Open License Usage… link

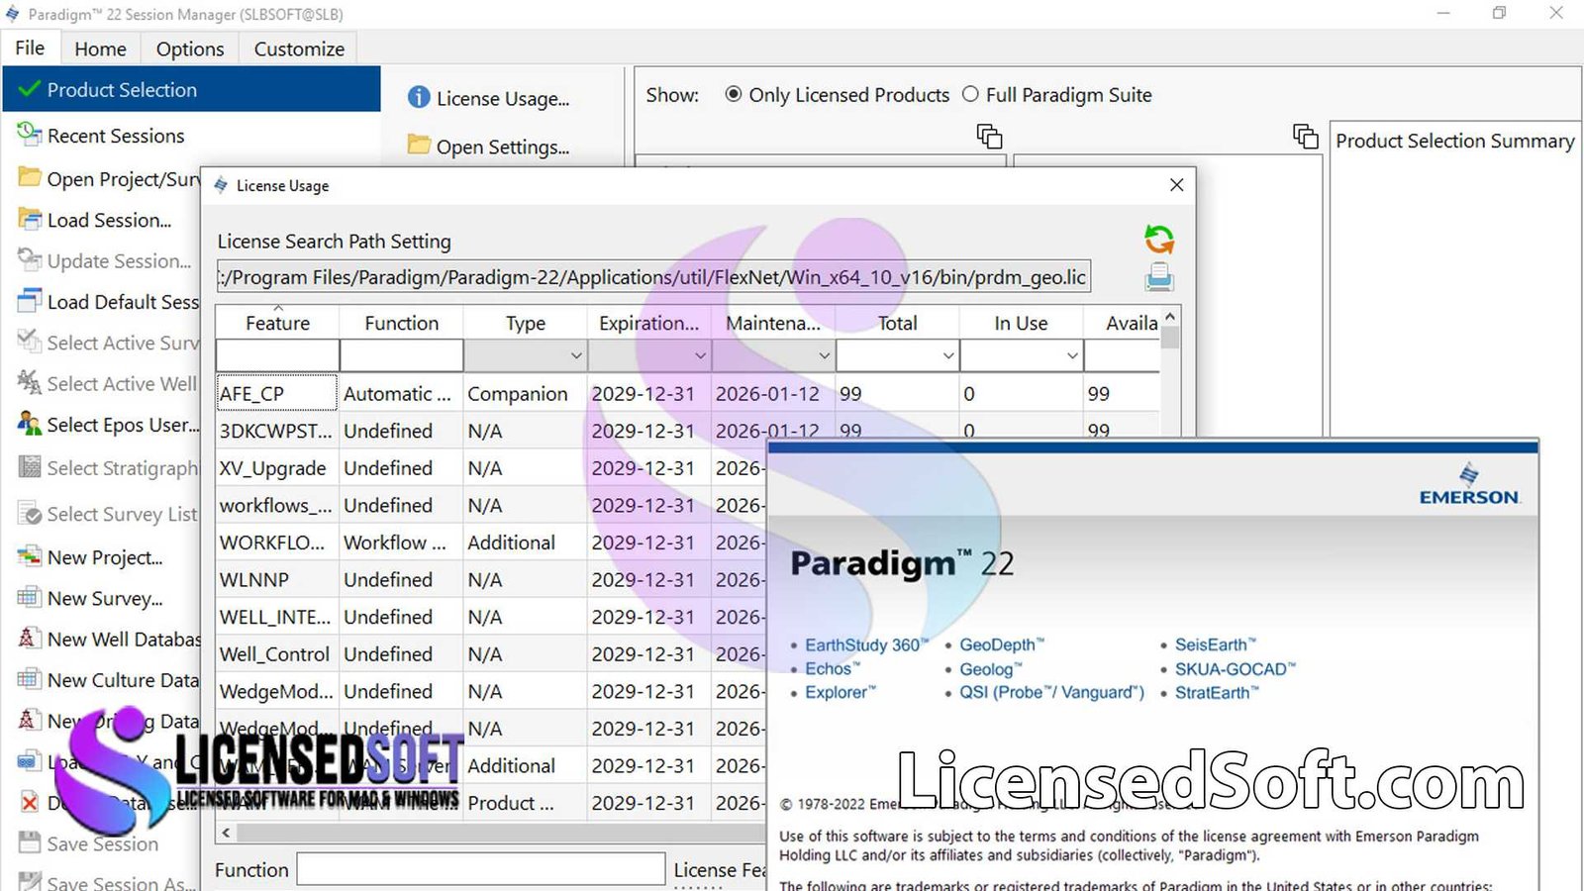click(503, 98)
